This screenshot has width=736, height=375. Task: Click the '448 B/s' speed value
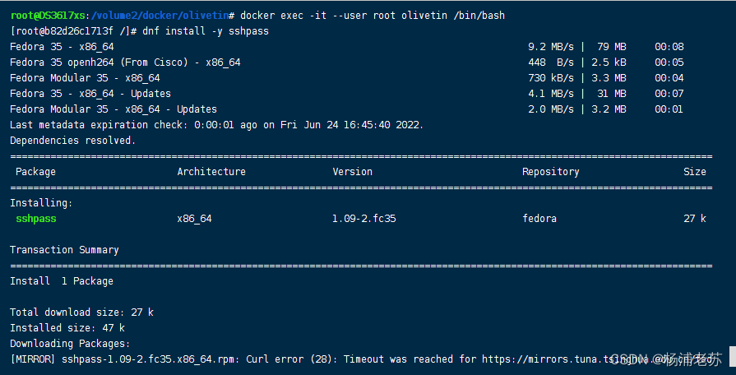pos(551,62)
